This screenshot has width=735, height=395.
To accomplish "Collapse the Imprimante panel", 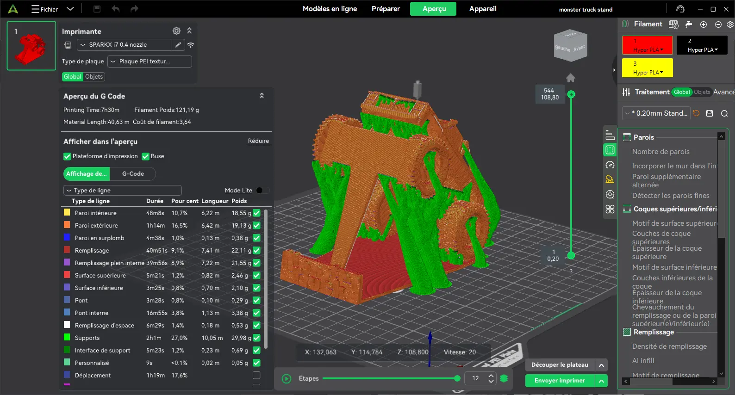I will [189, 31].
